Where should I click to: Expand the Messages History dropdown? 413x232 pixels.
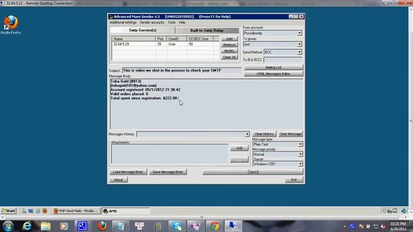247,134
